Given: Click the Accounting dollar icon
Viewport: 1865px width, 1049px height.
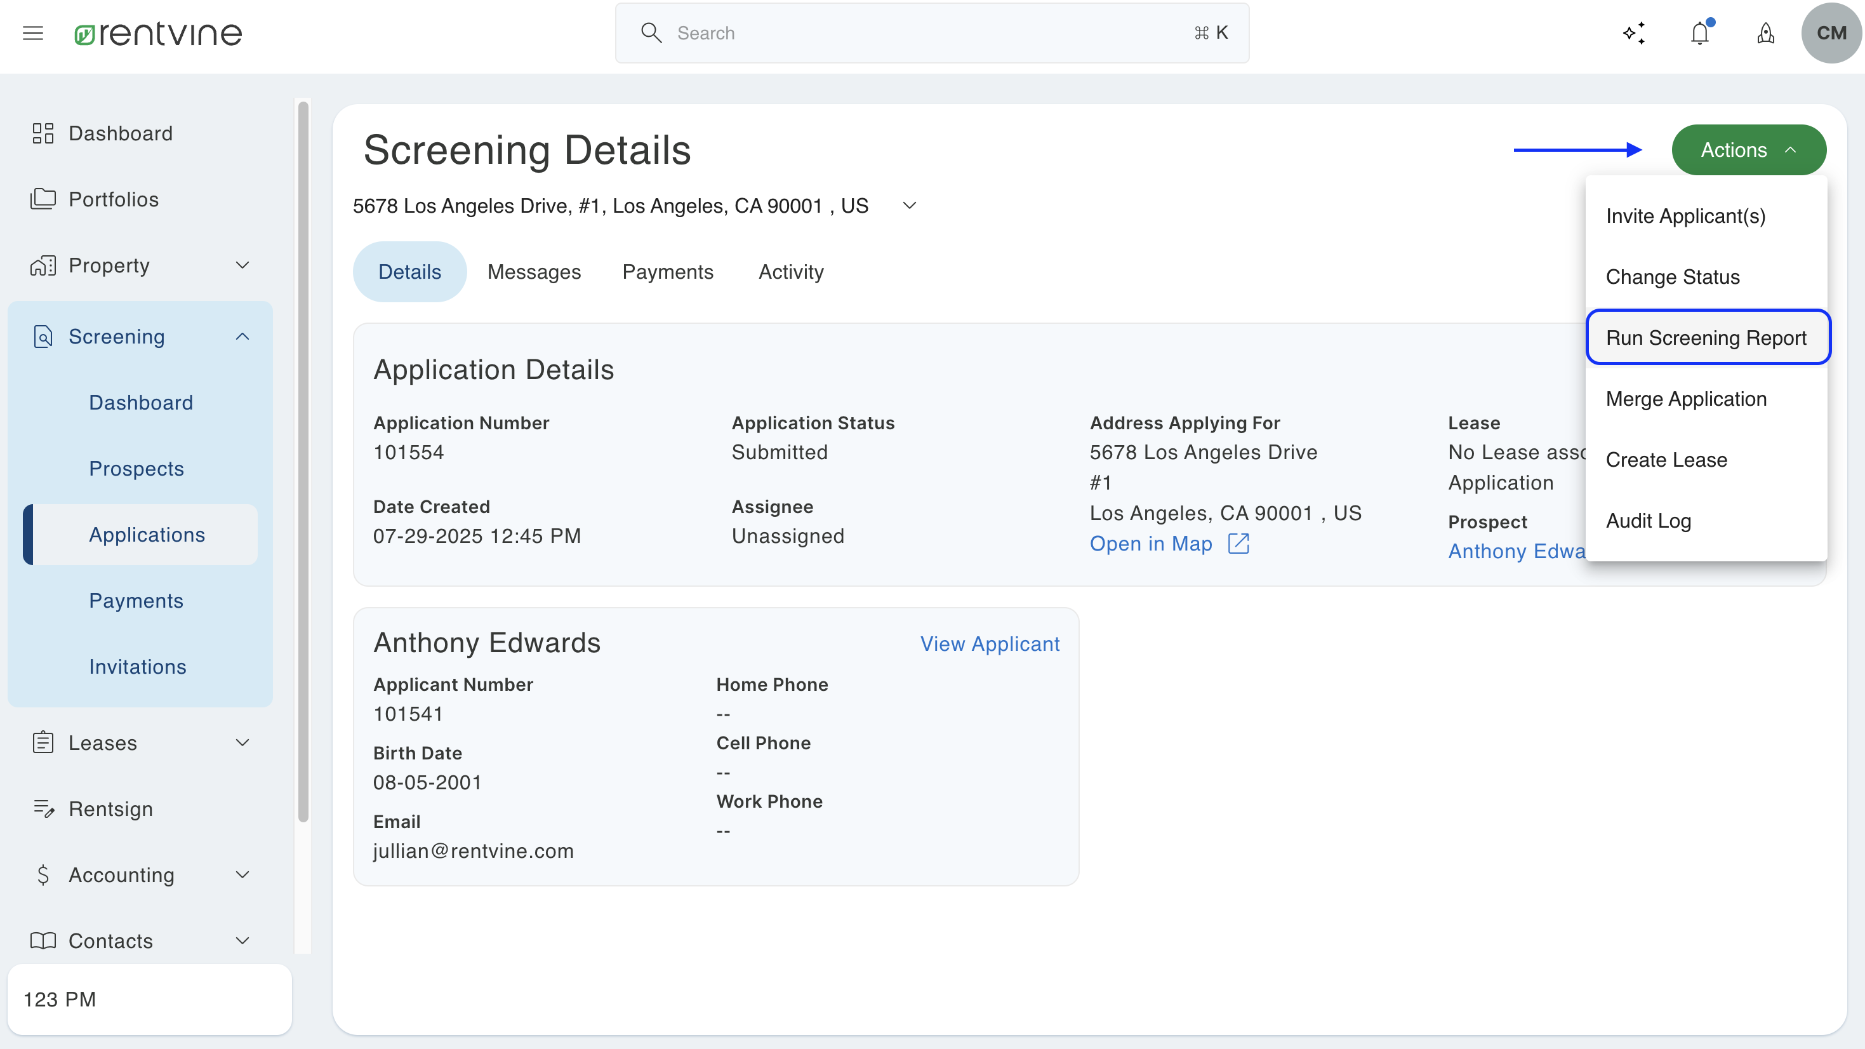Looking at the screenshot, I should 43,874.
